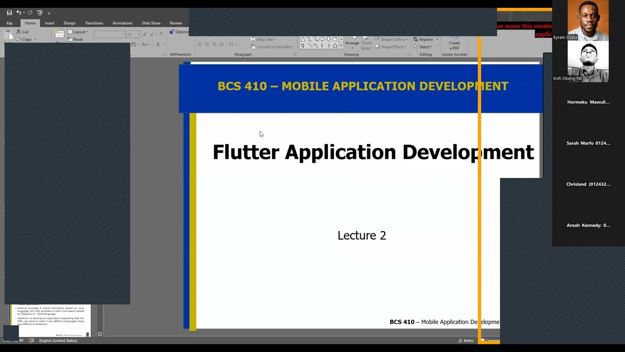
Task: Select the right arrow shape
Action: click(322, 39)
